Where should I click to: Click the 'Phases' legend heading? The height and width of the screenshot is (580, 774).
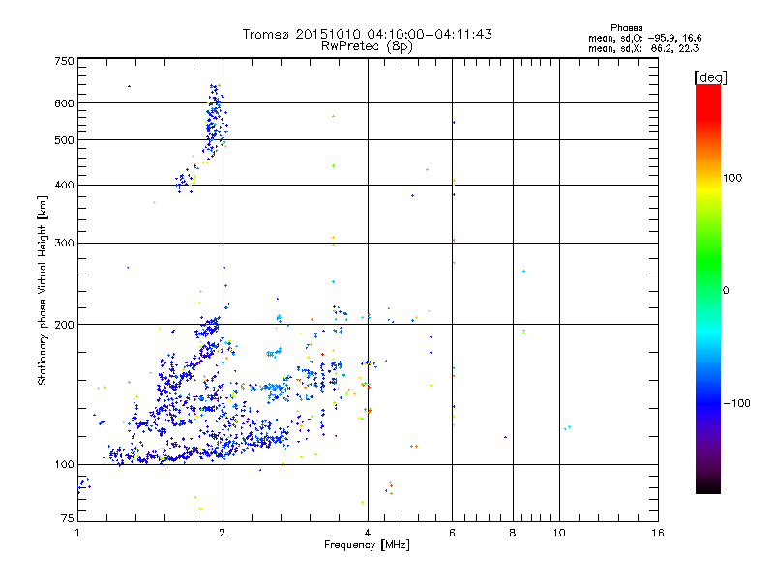(x=626, y=28)
